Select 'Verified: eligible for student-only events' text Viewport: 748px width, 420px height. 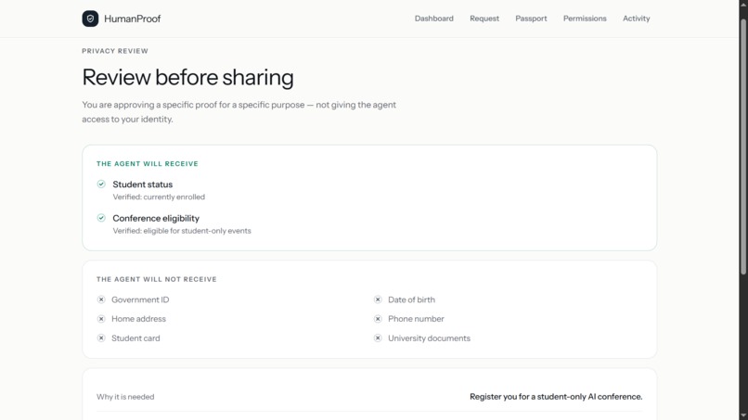[182, 231]
